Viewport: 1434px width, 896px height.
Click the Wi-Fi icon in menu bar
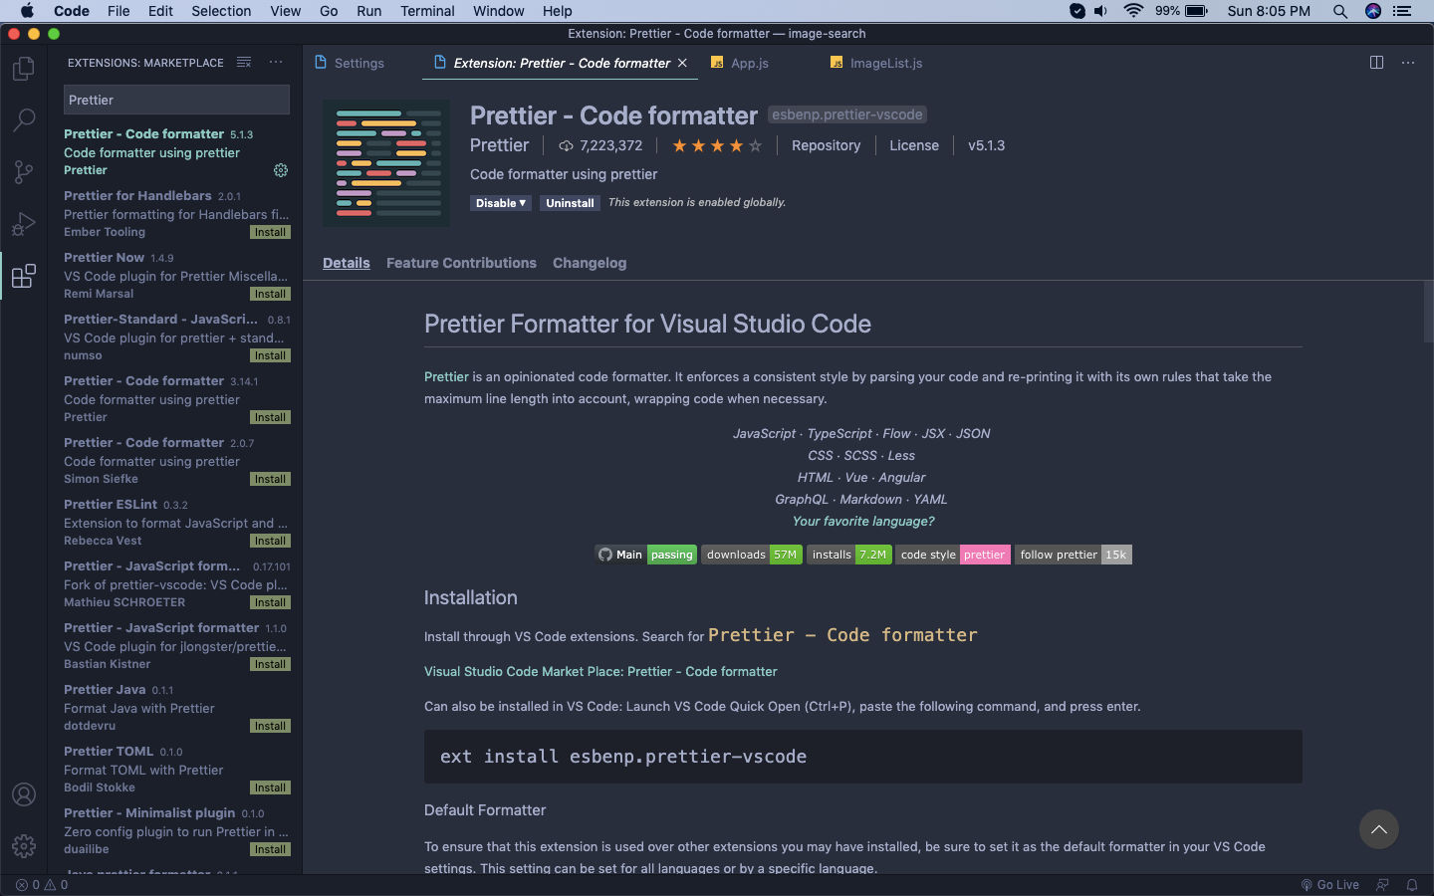(x=1133, y=11)
